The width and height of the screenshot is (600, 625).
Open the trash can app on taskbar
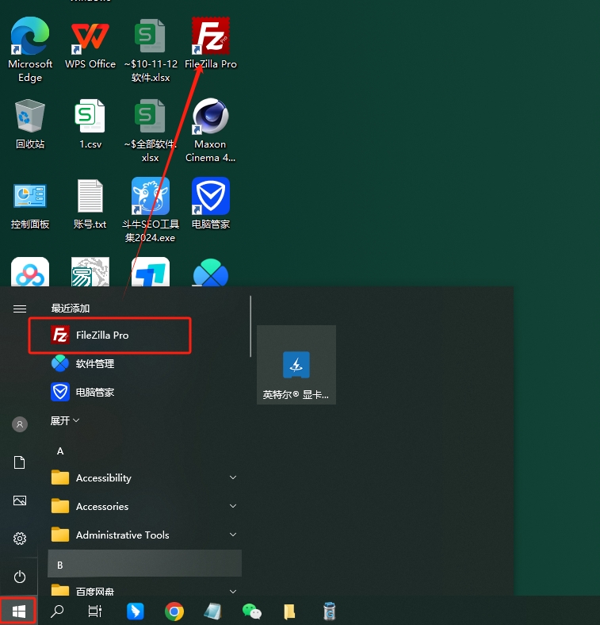pos(329,611)
